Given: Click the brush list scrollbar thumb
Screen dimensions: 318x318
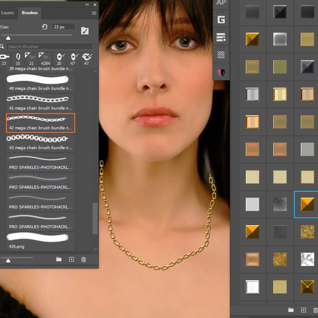Looking at the screenshot, I should (95, 218).
